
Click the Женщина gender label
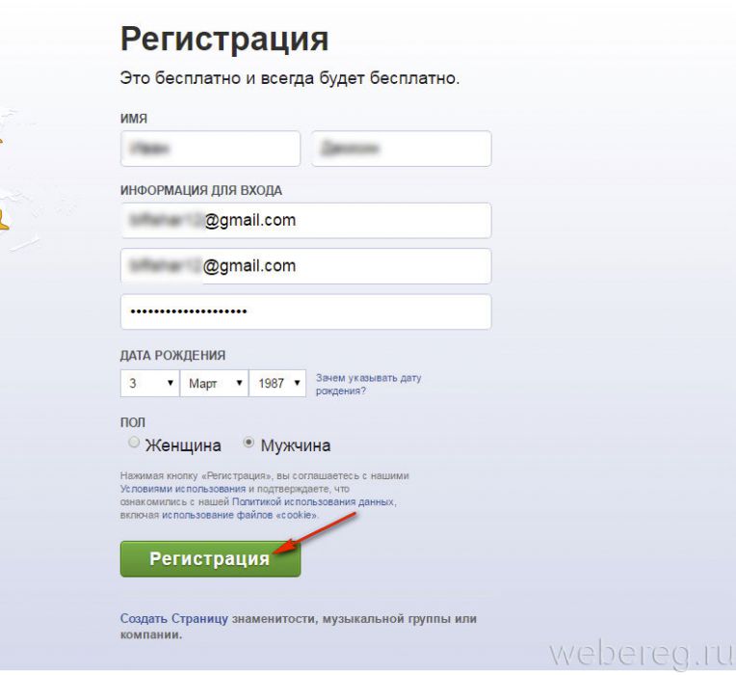pyautogui.click(x=183, y=445)
